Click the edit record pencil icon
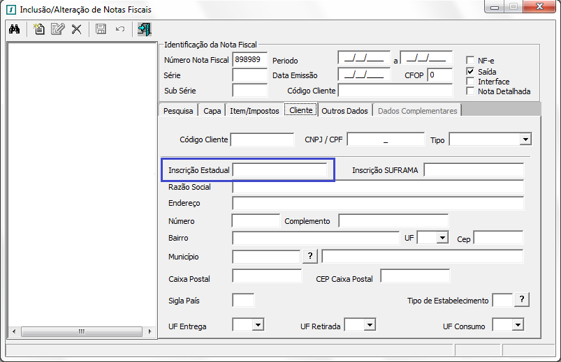The width and height of the screenshot is (561, 362). click(57, 29)
